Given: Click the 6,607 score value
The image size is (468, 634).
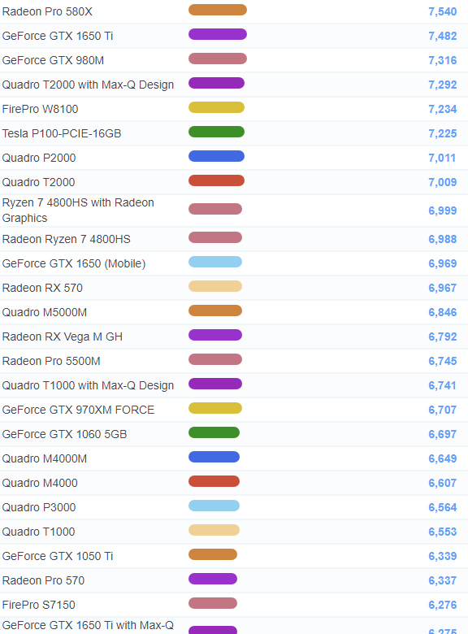Looking at the screenshot, I should 443,483.
